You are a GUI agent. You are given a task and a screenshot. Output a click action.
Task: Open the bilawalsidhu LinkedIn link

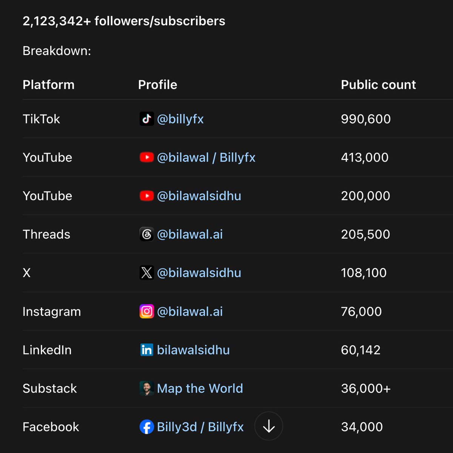click(x=193, y=350)
